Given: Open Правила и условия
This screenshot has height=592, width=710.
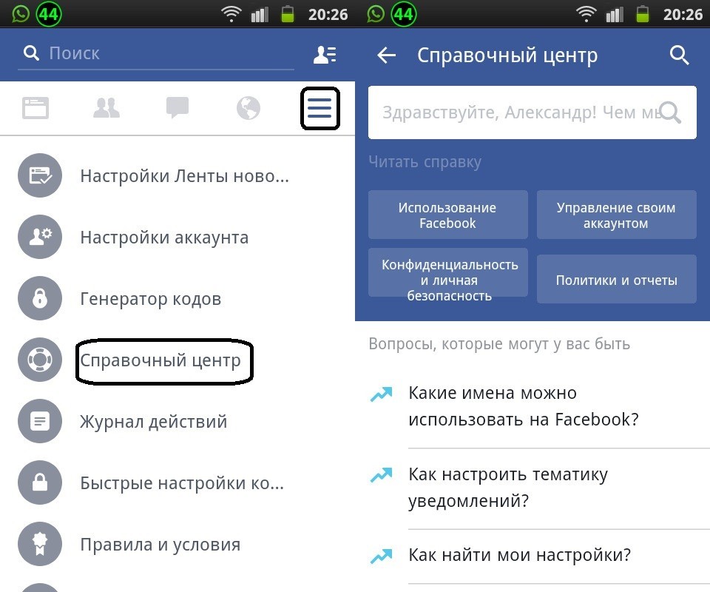Looking at the screenshot, I should pyautogui.click(x=160, y=545).
